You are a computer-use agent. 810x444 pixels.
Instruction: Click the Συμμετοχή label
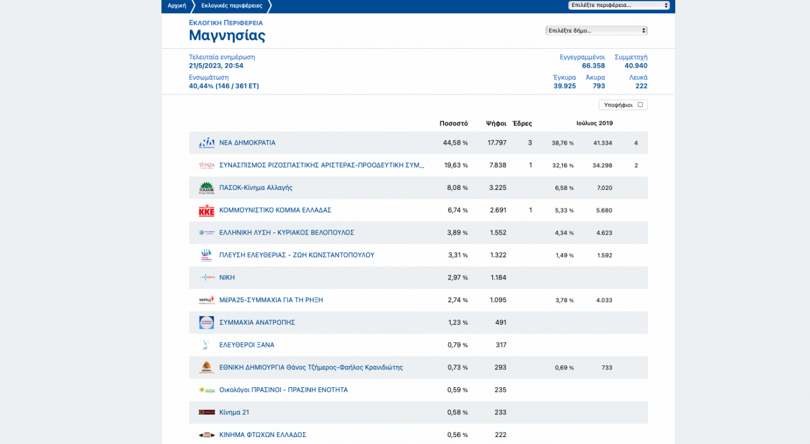point(631,57)
